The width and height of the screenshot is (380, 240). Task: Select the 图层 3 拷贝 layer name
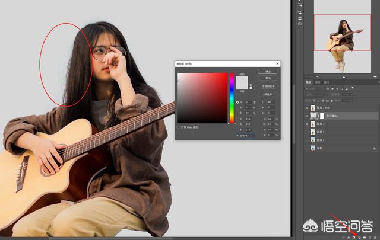pyautogui.click(x=324, y=108)
